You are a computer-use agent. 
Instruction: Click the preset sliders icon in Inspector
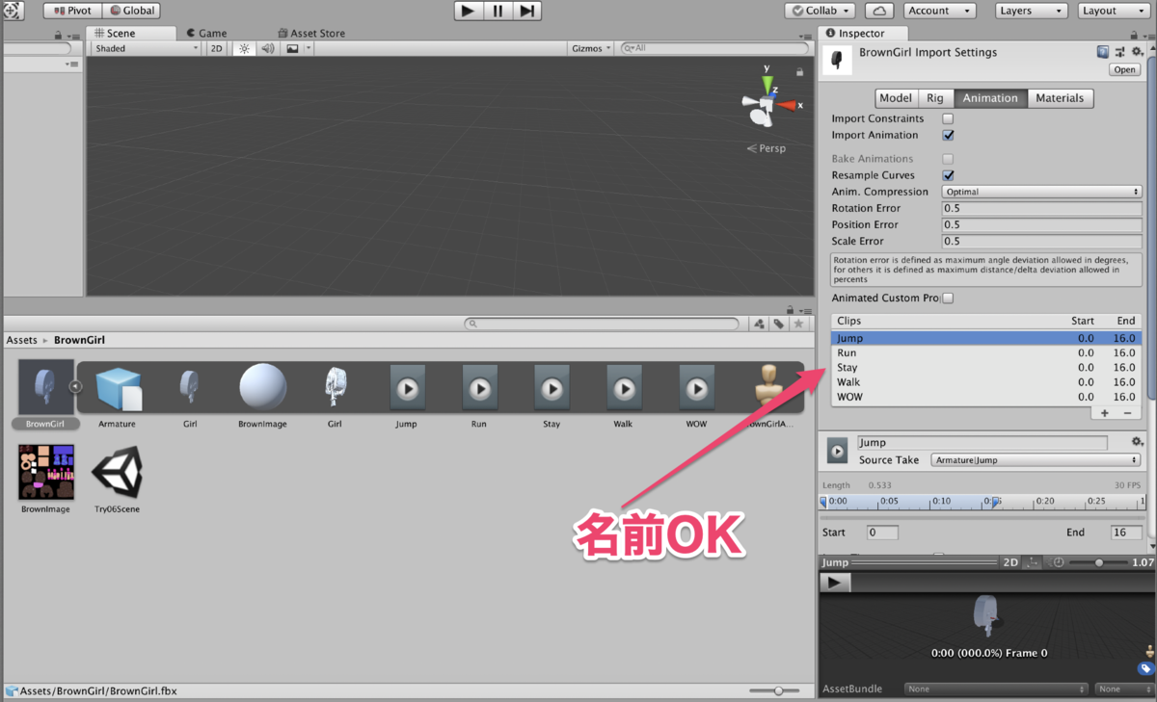point(1120,52)
